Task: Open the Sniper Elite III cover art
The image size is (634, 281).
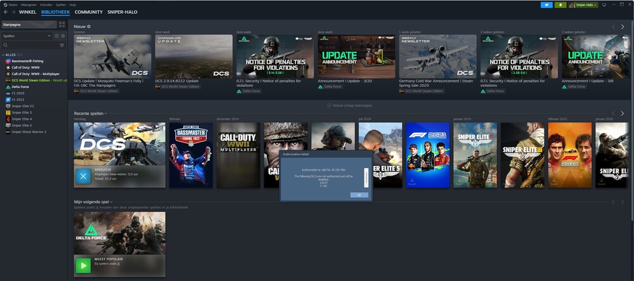Action: point(522,155)
